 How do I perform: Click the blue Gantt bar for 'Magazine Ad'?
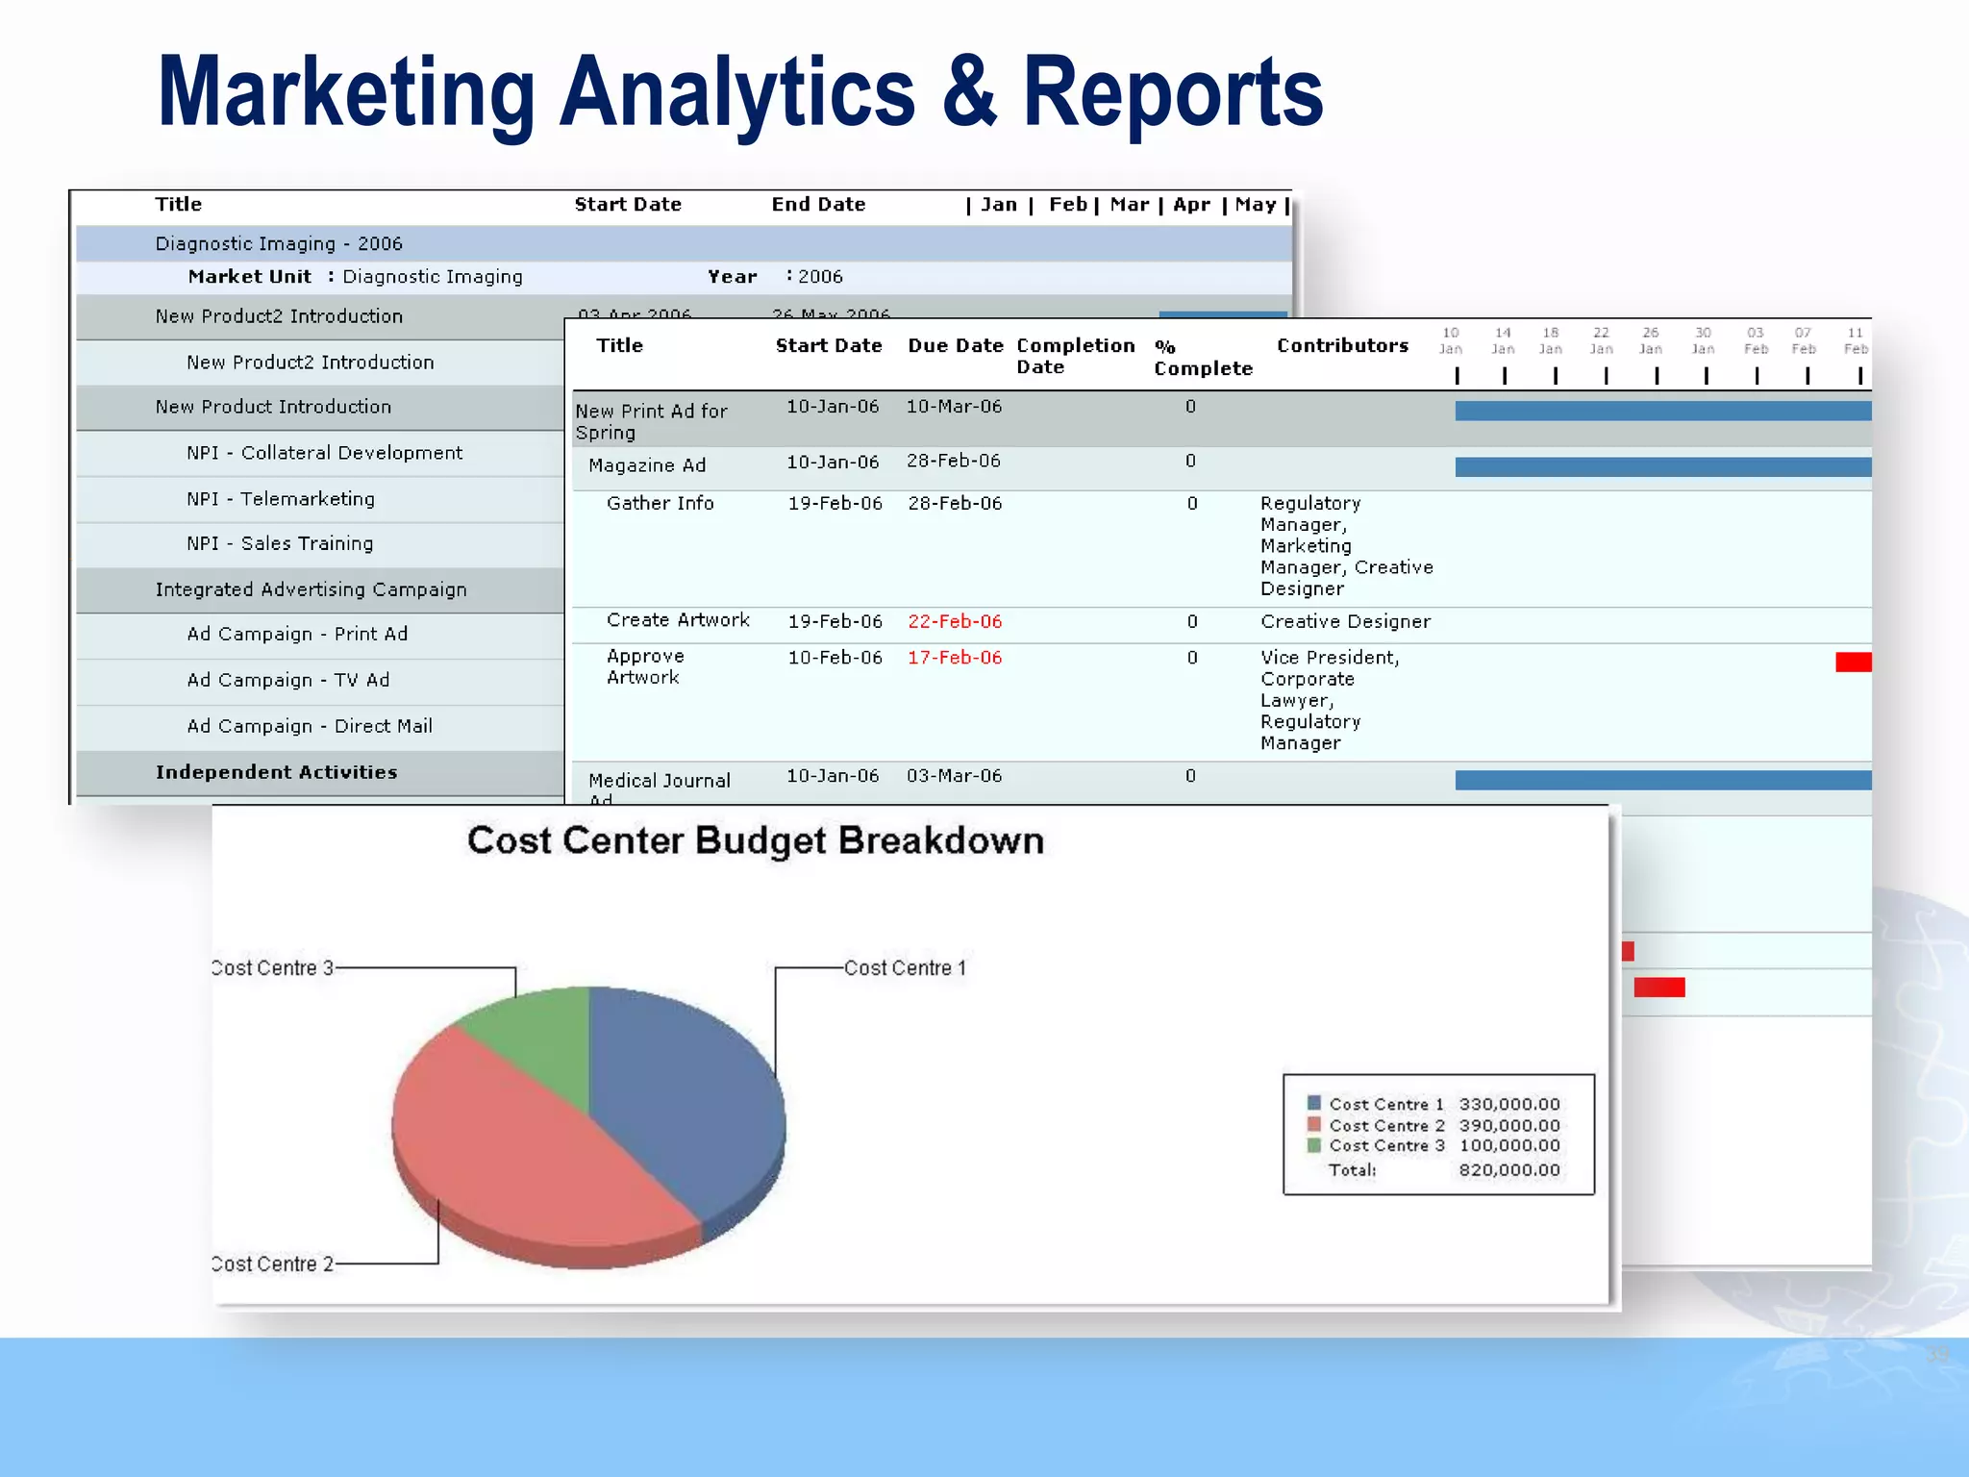(1663, 467)
